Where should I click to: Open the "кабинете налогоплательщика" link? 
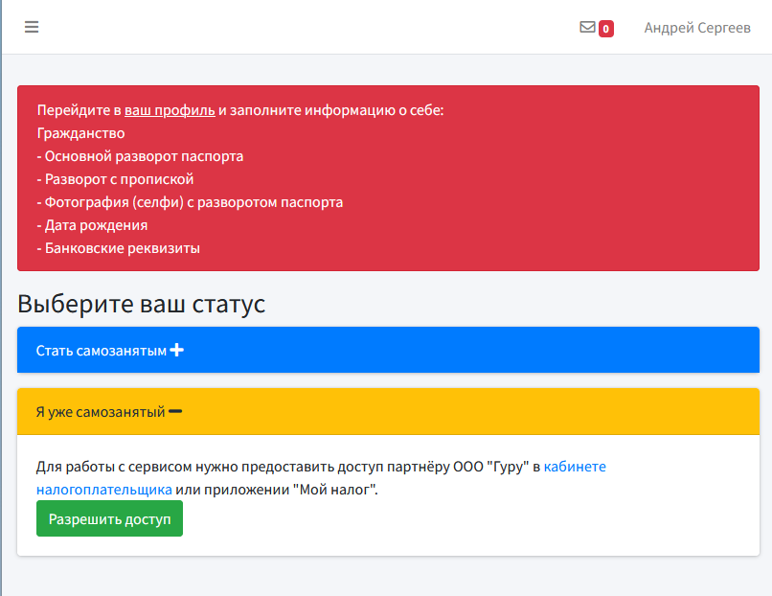575,467
